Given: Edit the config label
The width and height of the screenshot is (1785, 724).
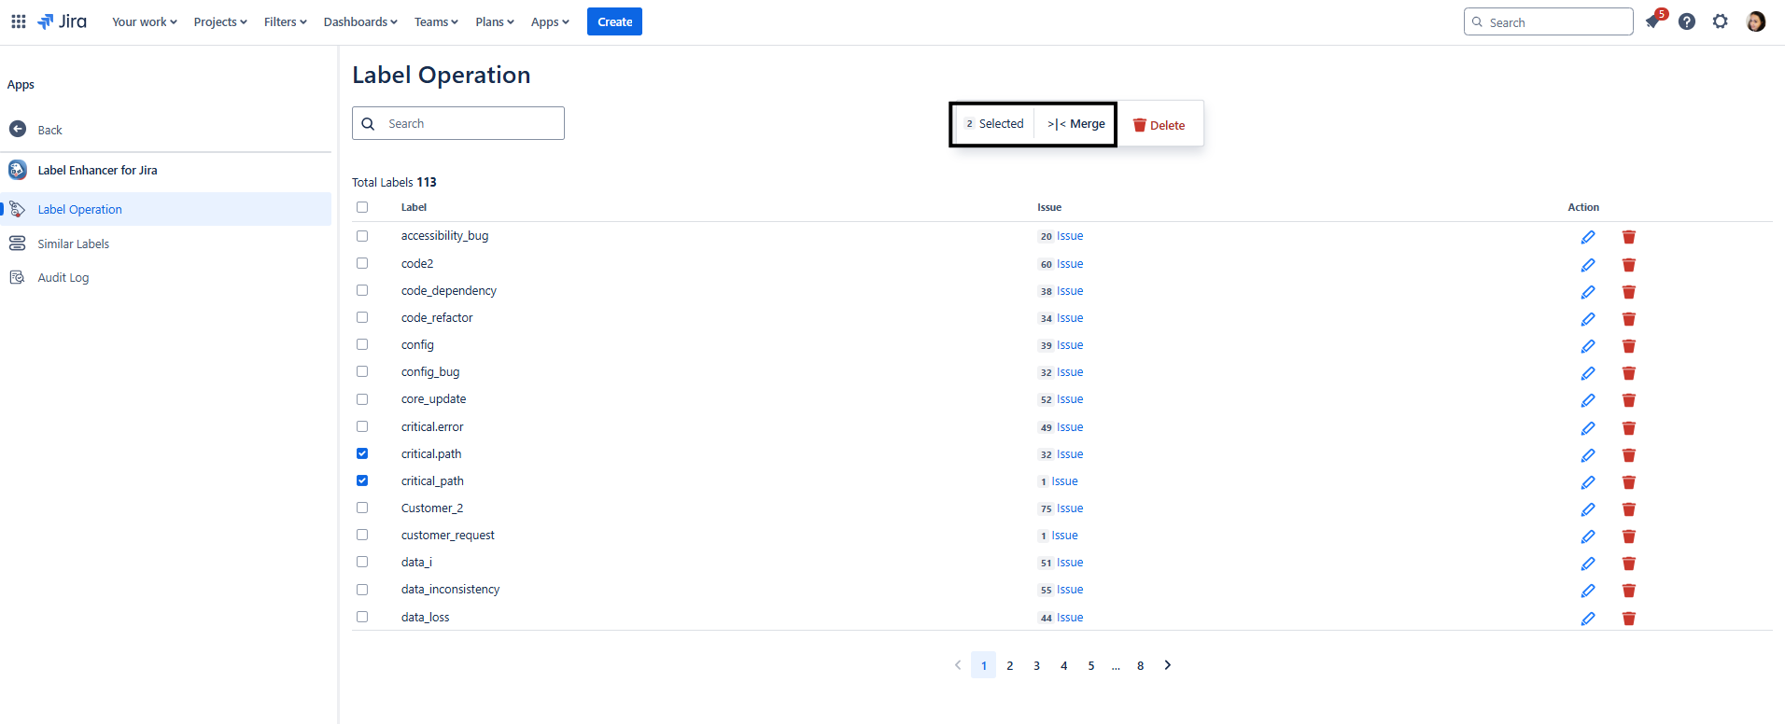Looking at the screenshot, I should point(1588,346).
